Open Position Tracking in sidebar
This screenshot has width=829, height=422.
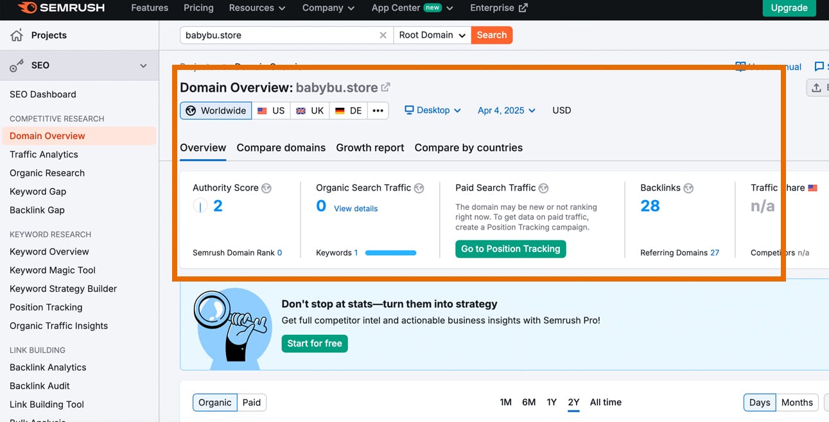tap(46, 307)
